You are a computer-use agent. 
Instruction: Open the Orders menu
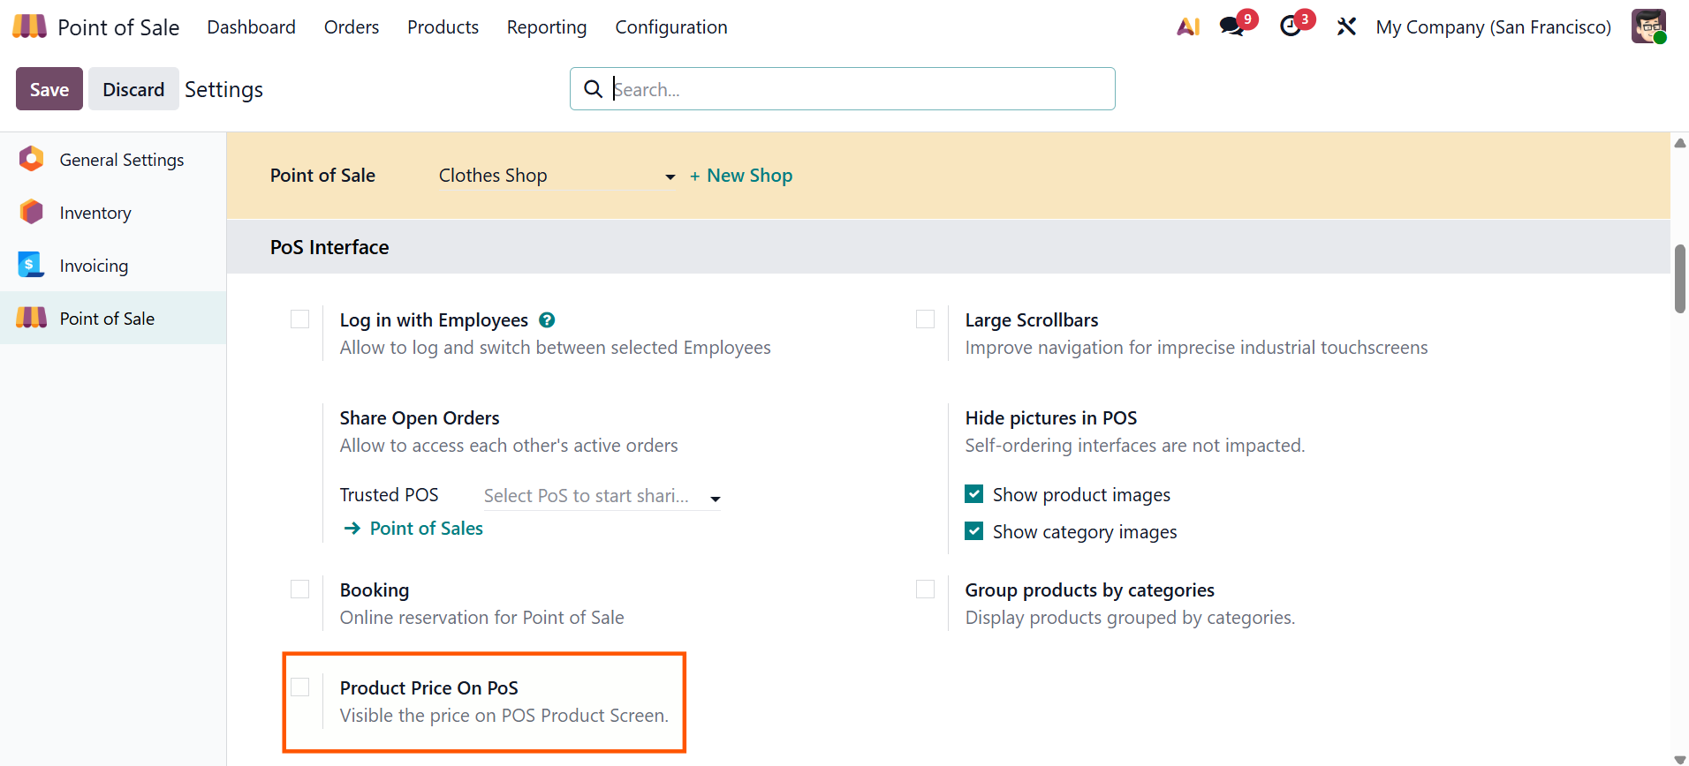[352, 27]
